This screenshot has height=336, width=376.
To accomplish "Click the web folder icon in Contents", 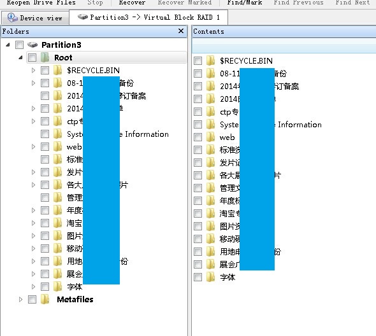I will (x=210, y=137).
